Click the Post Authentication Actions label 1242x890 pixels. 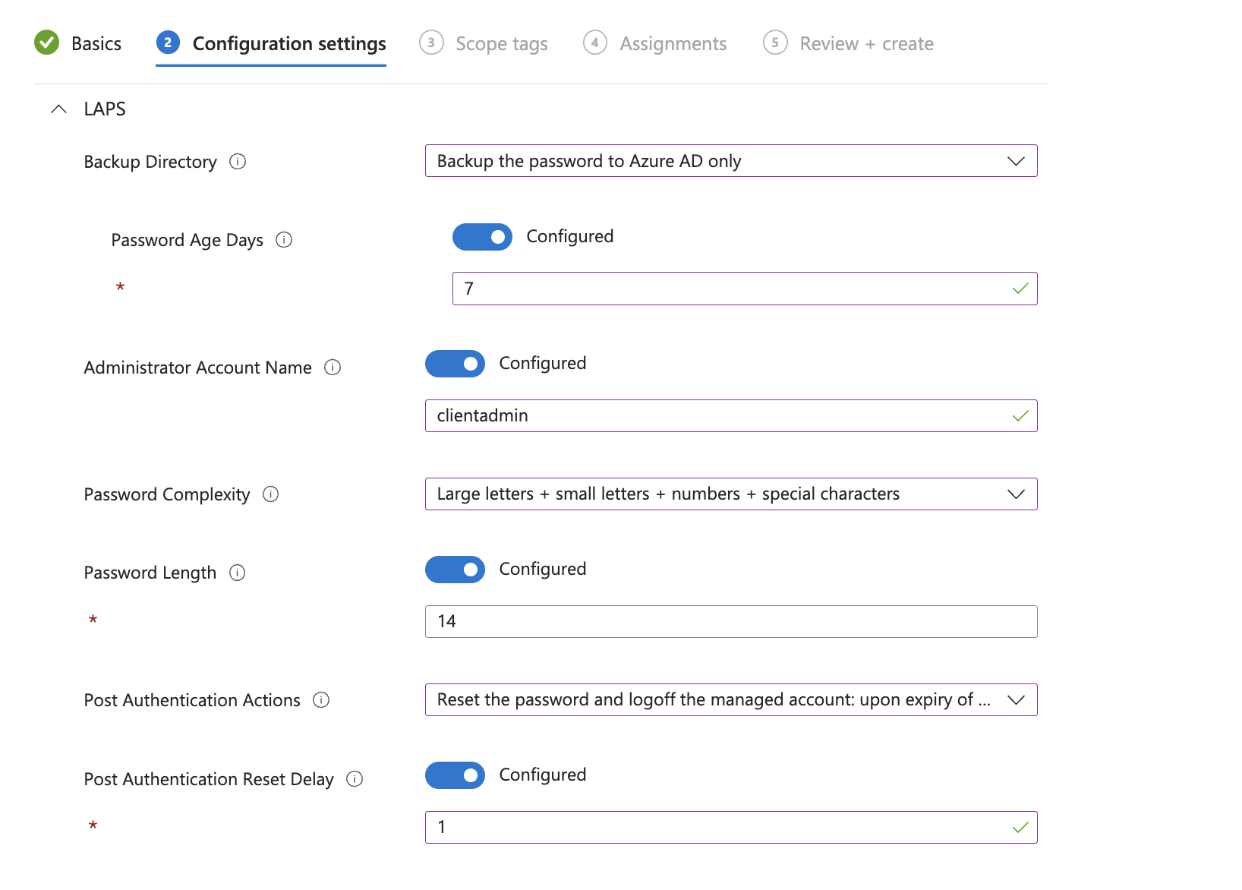(192, 700)
